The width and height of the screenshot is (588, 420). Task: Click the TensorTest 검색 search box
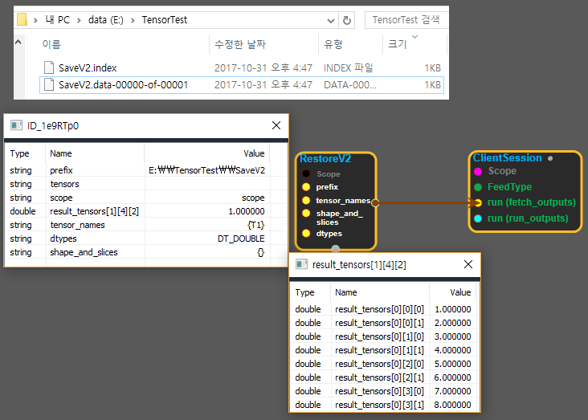406,20
